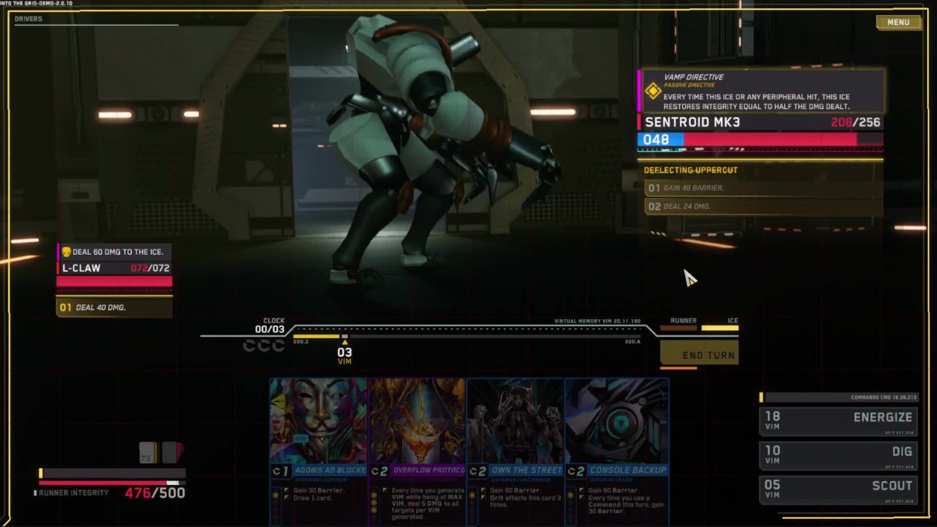Click the Vamp Directive diamond icon
The image size is (937, 527).
click(x=652, y=91)
